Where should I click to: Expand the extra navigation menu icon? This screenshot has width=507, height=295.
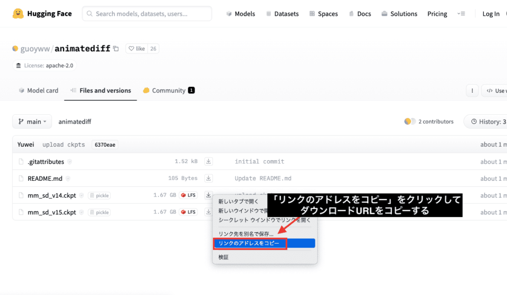pyautogui.click(x=461, y=13)
